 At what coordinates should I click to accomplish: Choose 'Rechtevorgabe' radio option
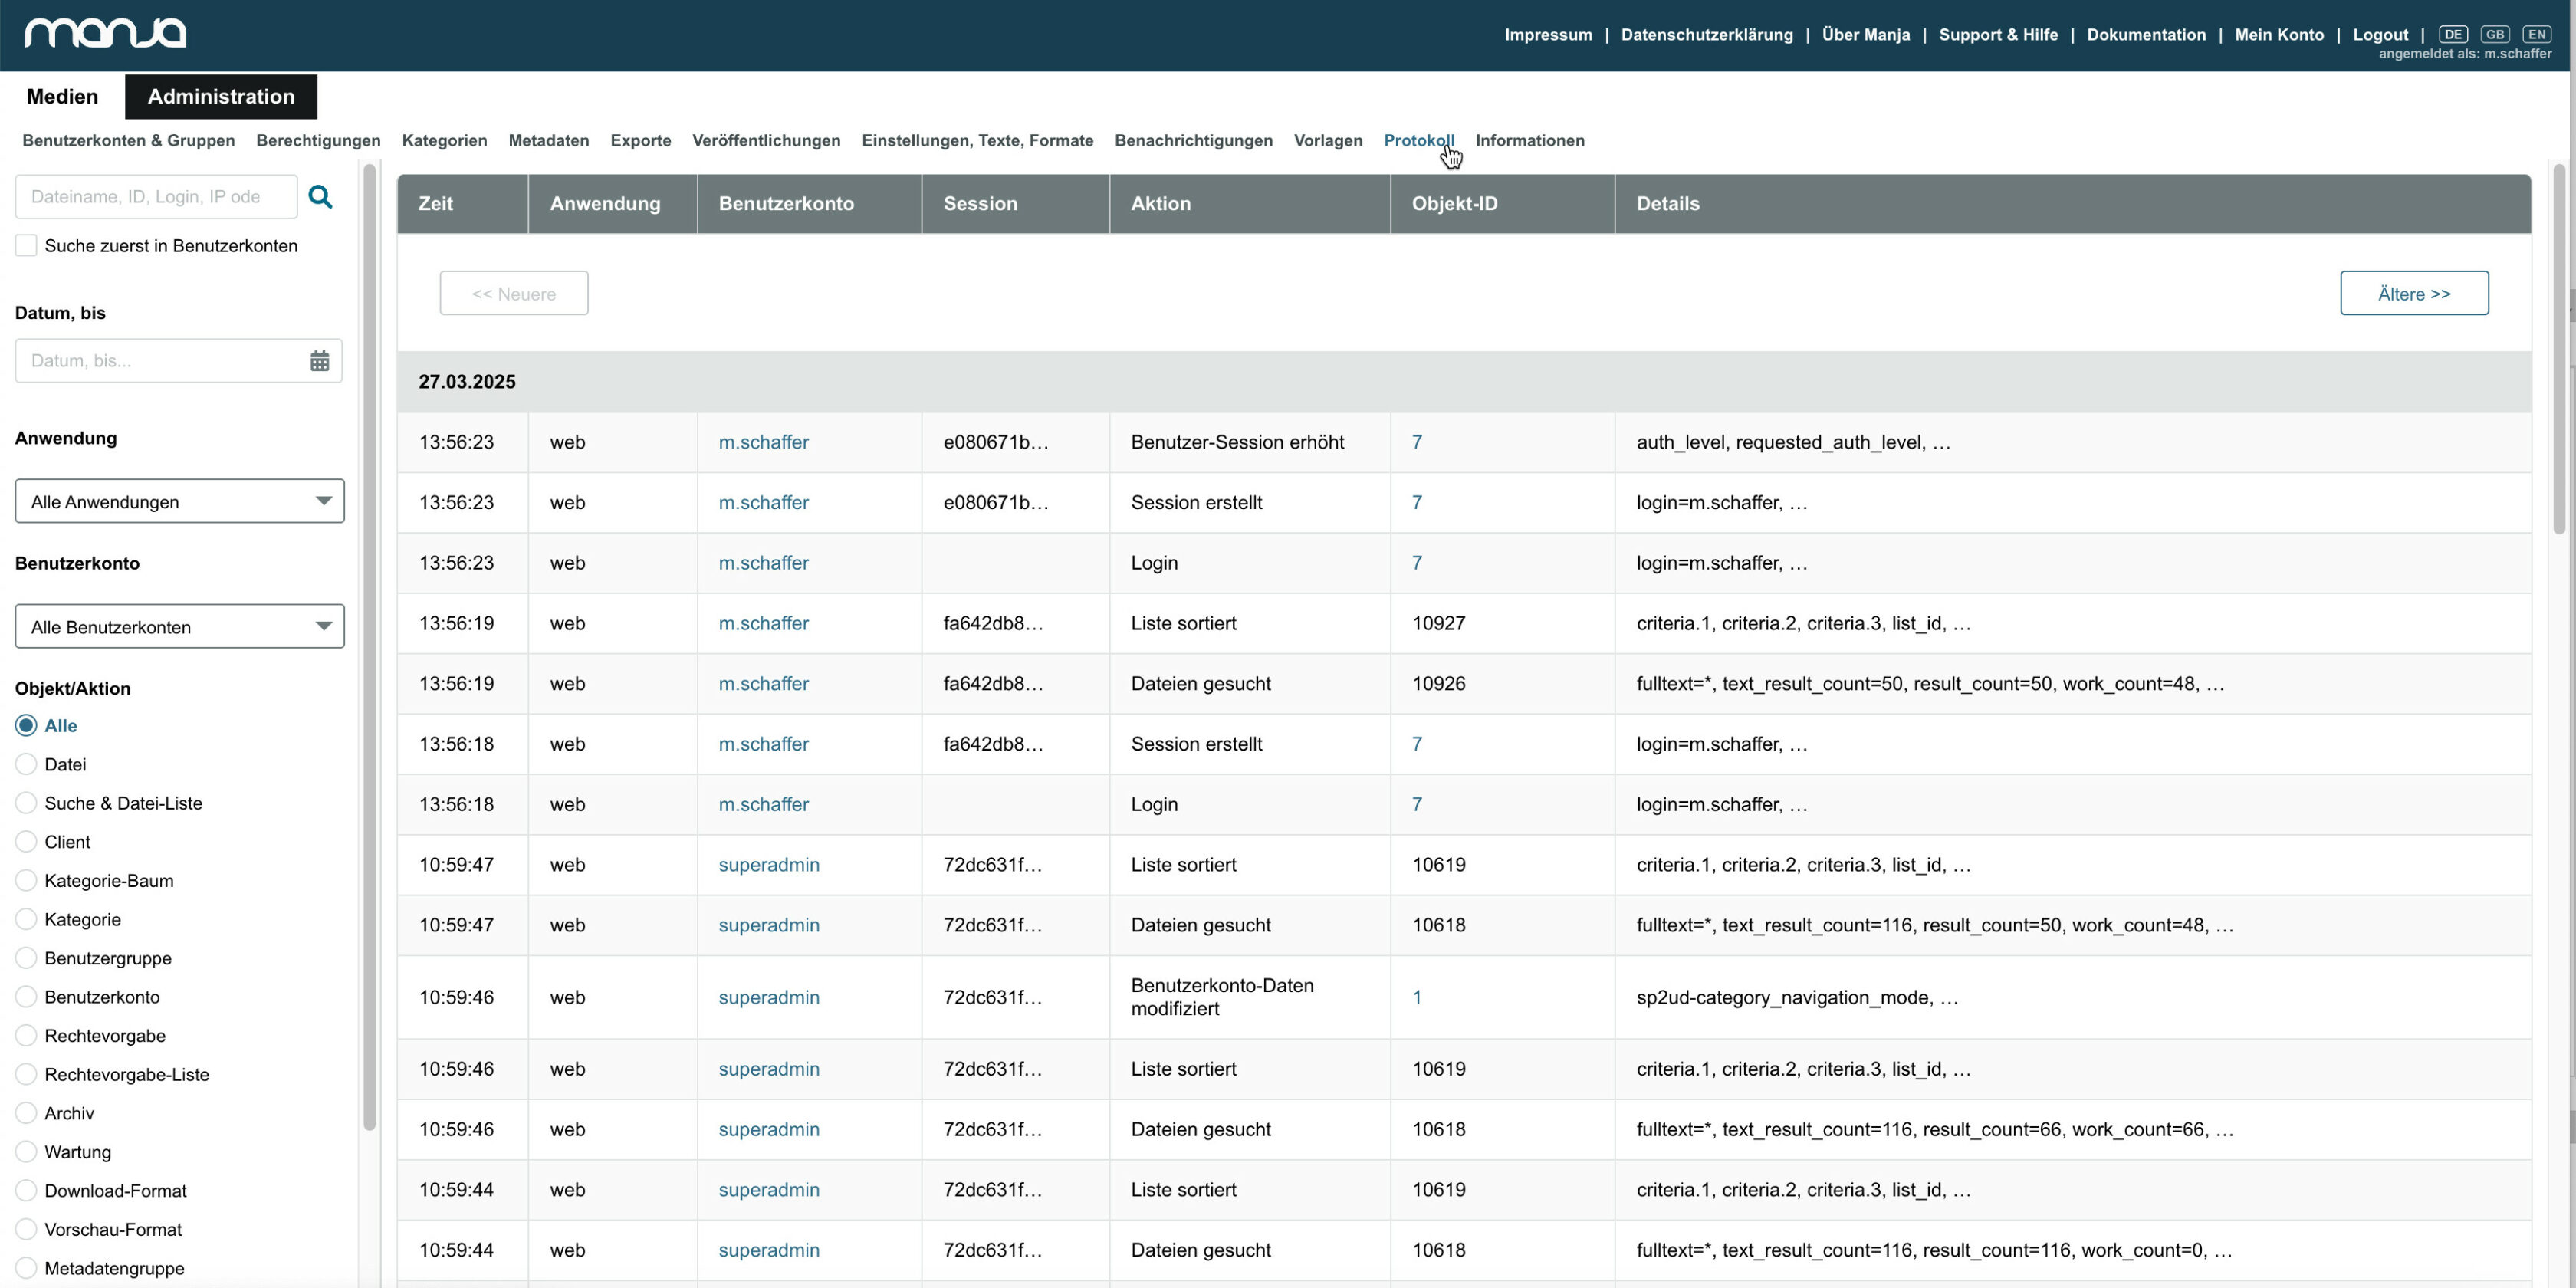coord(26,1036)
